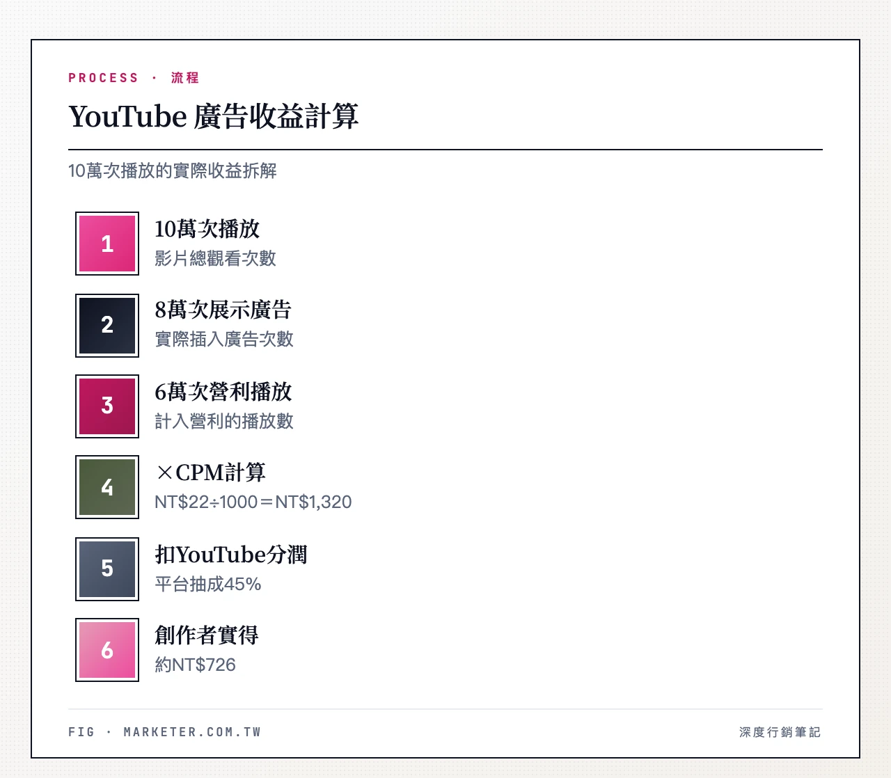Image resolution: width=891 pixels, height=778 pixels.
Task: Select the heading '6萬次營利播放'
Action: pyautogui.click(x=223, y=392)
